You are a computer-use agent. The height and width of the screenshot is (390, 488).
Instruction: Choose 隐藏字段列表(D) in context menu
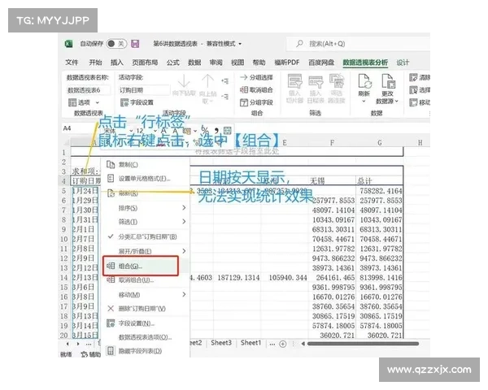coord(145,351)
